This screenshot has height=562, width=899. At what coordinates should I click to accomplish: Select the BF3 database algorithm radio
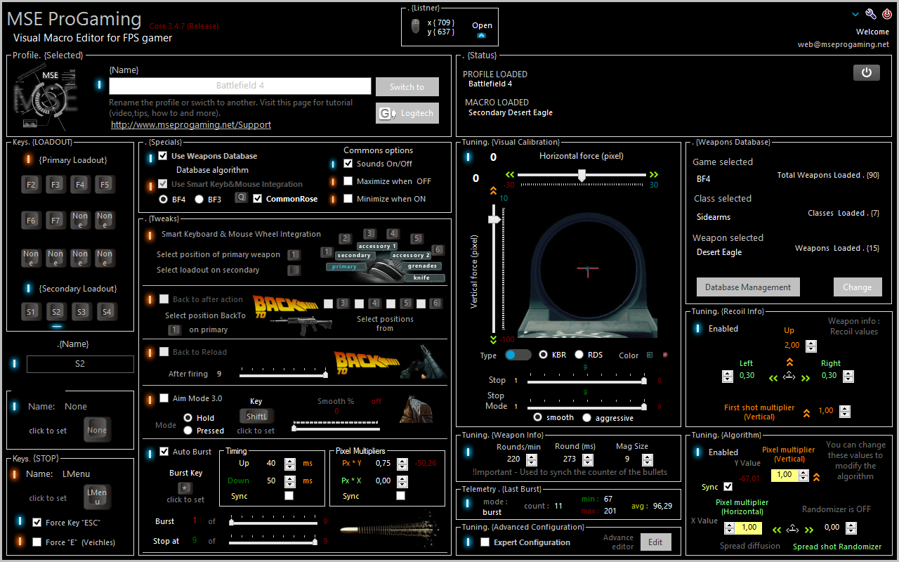coord(199,200)
